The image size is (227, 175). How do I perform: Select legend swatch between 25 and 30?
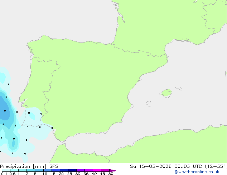72,170
